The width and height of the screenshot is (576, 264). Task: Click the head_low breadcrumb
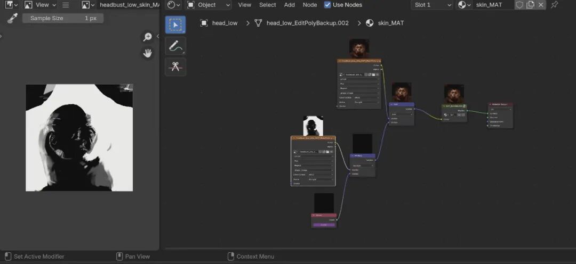pyautogui.click(x=225, y=23)
